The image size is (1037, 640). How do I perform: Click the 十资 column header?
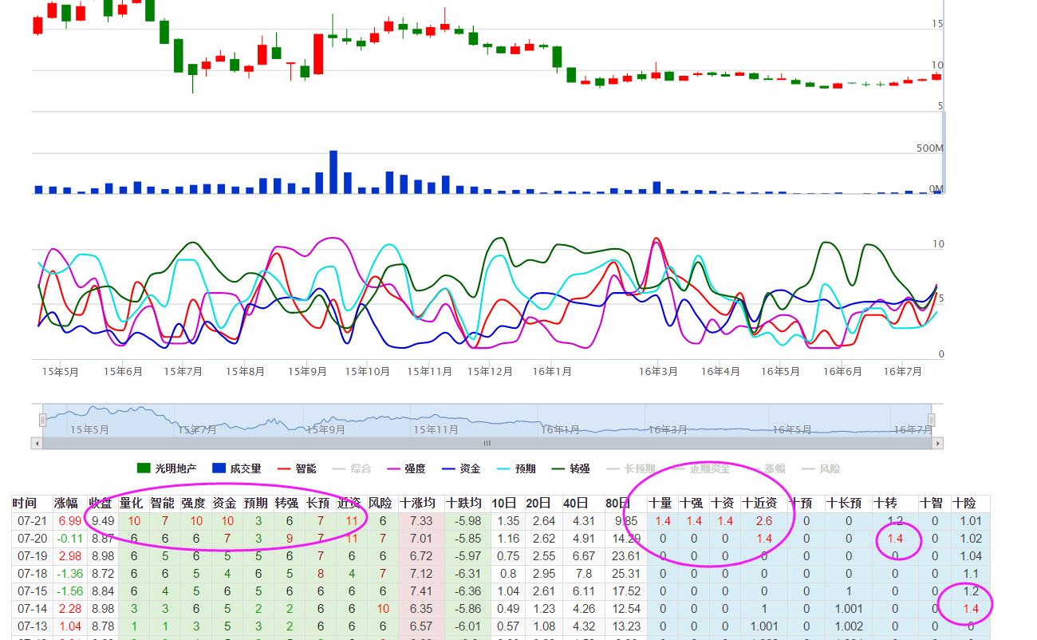click(x=722, y=503)
